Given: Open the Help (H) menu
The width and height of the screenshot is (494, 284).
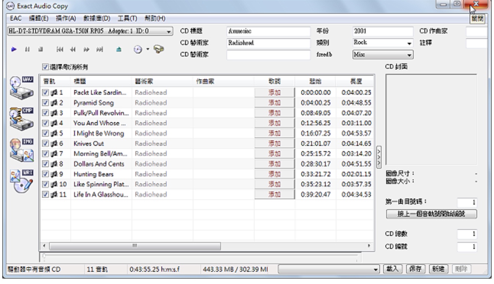Looking at the screenshot, I should [x=155, y=18].
